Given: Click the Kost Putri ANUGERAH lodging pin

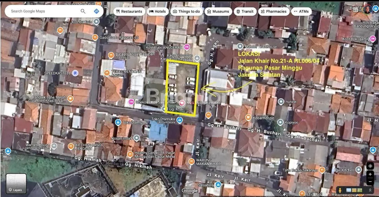Looking at the screenshot, I should click(187, 47).
